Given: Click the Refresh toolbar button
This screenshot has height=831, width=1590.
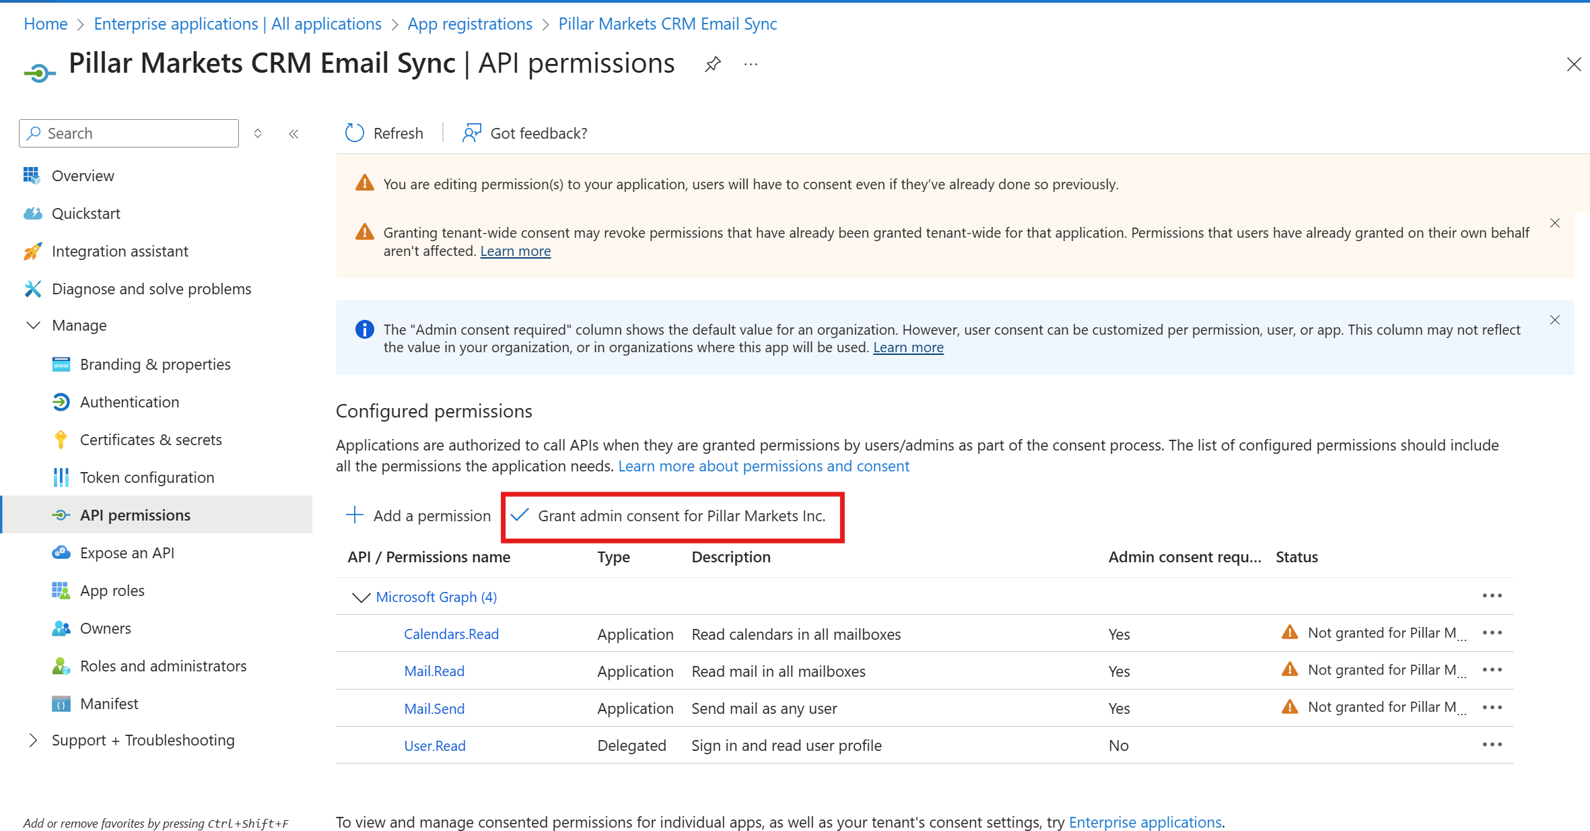Looking at the screenshot, I should coord(384,133).
